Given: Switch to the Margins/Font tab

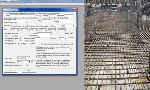Looking at the screenshot, I should coord(17,13).
